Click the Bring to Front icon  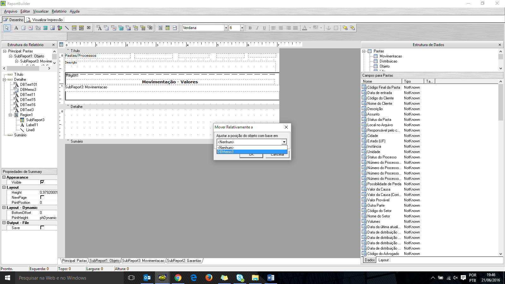coord(345,28)
